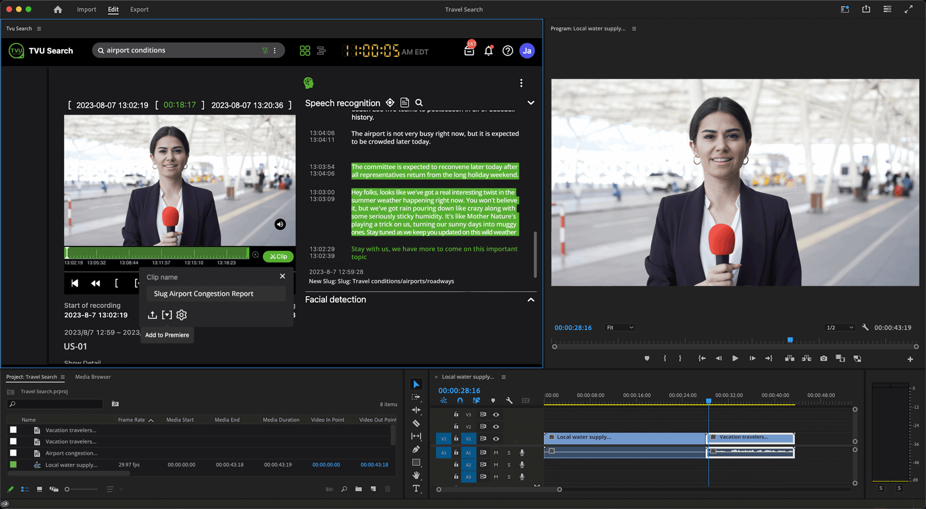Select the Type tool
This screenshot has width=926, height=509.
click(416, 488)
